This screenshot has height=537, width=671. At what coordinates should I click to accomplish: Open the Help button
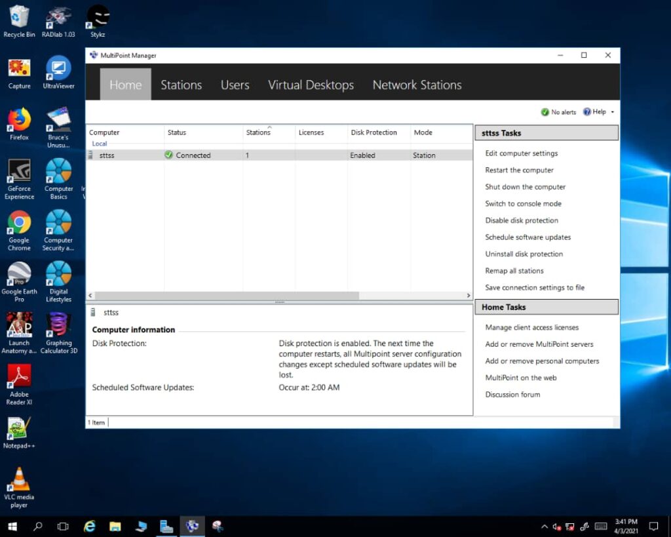(595, 111)
